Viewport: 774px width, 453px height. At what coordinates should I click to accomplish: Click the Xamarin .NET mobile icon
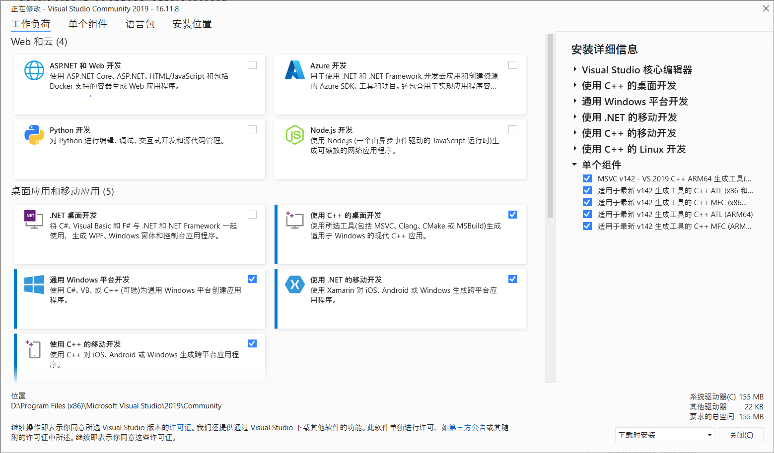295,284
